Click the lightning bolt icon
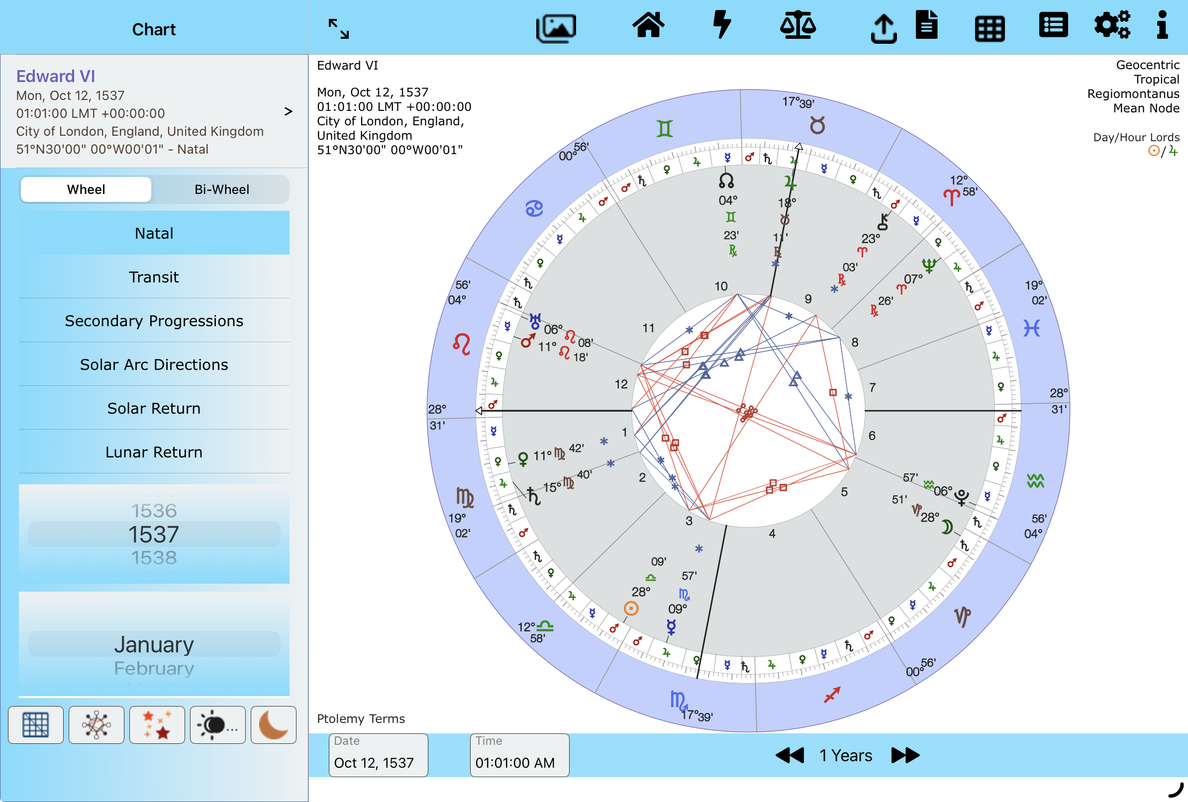 click(722, 25)
